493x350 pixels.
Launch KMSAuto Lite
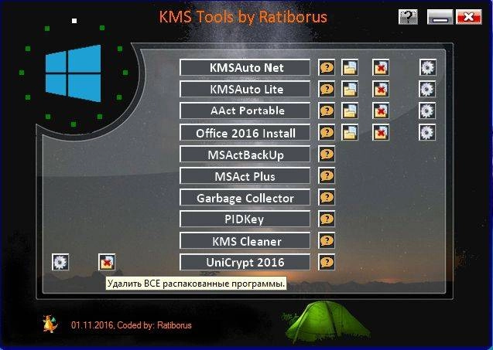[x=245, y=89]
